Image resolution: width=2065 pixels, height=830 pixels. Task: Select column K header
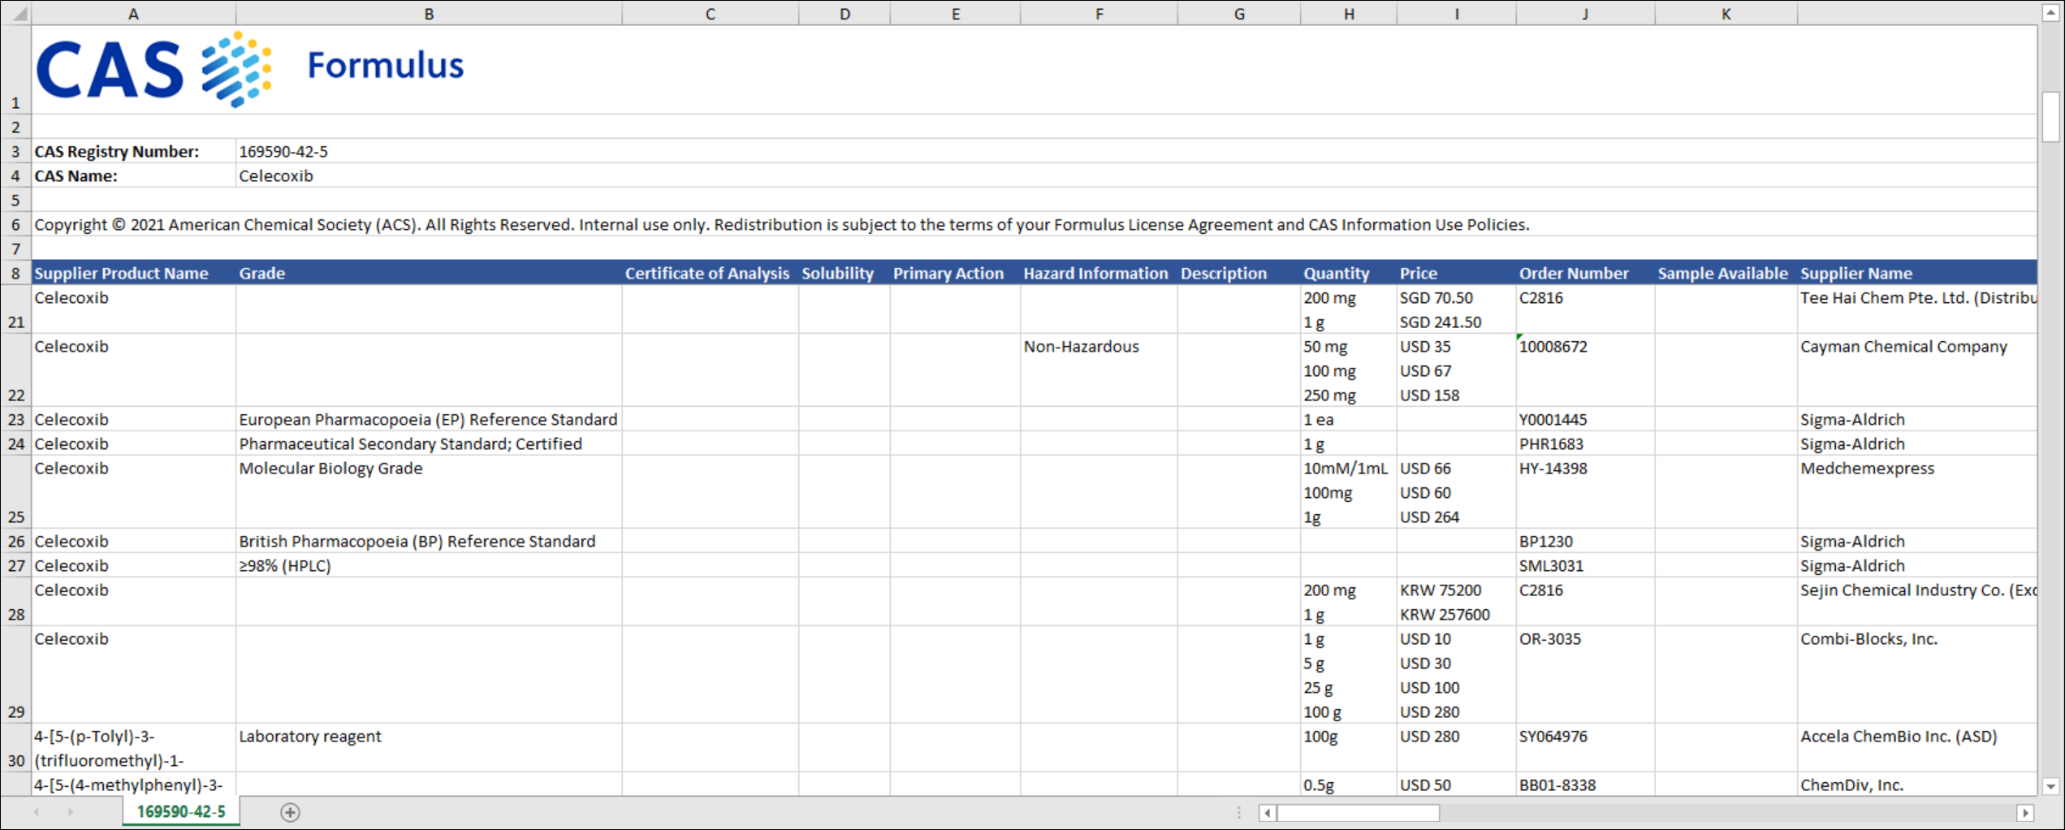(1726, 14)
